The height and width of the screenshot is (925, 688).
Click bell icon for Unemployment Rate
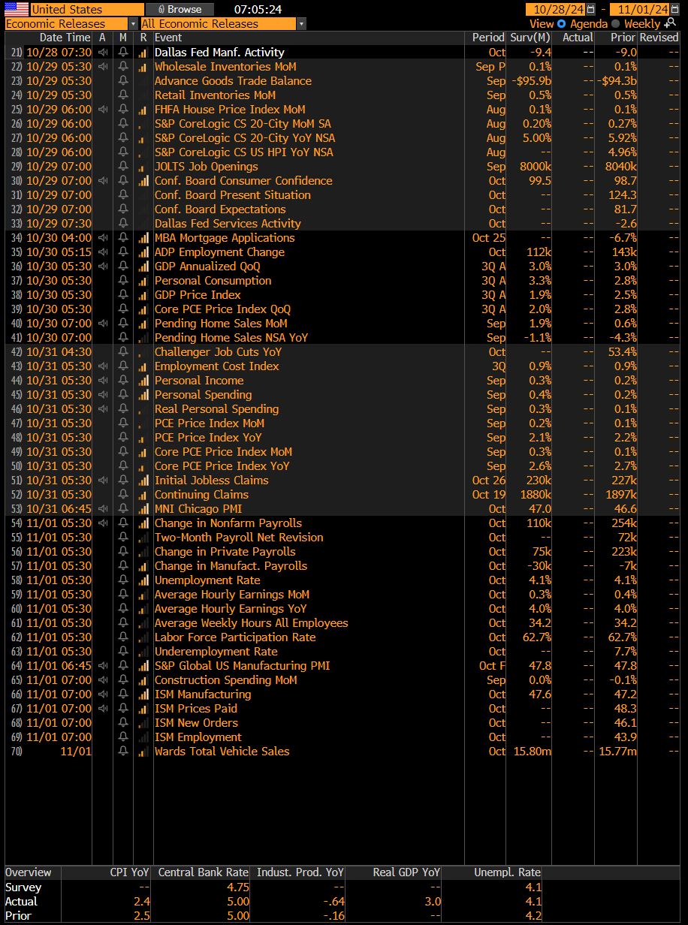click(123, 580)
